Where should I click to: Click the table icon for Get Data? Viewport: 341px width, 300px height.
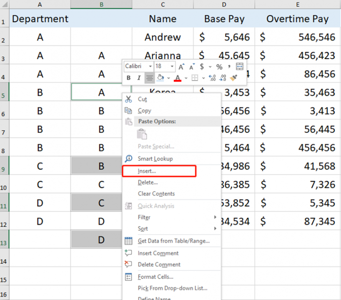(128, 241)
